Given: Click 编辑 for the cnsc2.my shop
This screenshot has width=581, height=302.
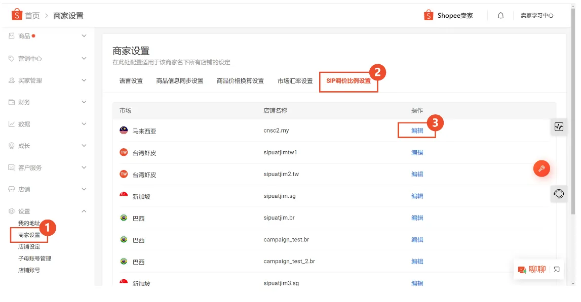Looking at the screenshot, I should (x=417, y=130).
